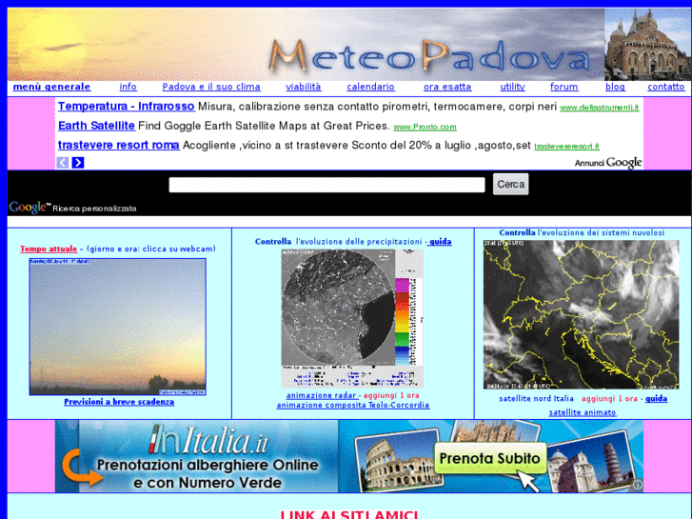
Task: Open the precipitazioni guida link
Action: pyautogui.click(x=441, y=242)
